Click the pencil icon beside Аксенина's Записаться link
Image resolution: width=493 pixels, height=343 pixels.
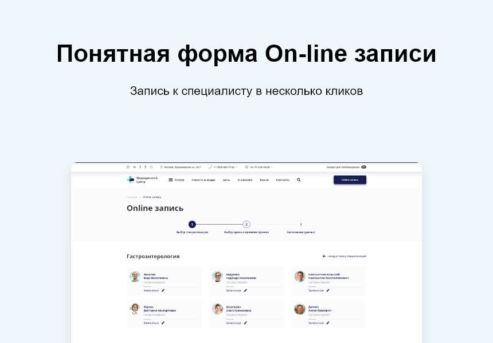(163, 291)
